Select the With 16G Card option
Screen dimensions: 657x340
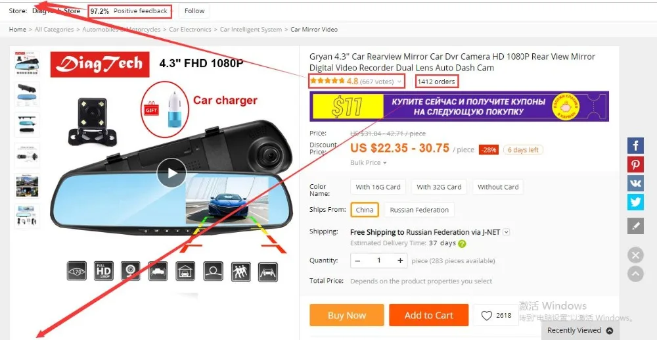tap(378, 187)
